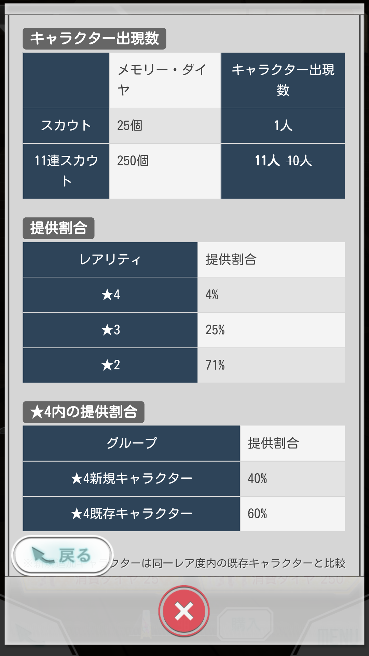The width and height of the screenshot is (369, 656).
Task: Tap the スカウト row label
Action: pyautogui.click(x=66, y=125)
